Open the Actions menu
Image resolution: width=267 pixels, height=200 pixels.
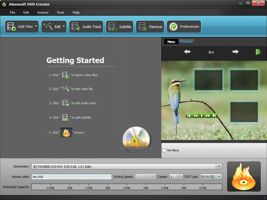43,12
